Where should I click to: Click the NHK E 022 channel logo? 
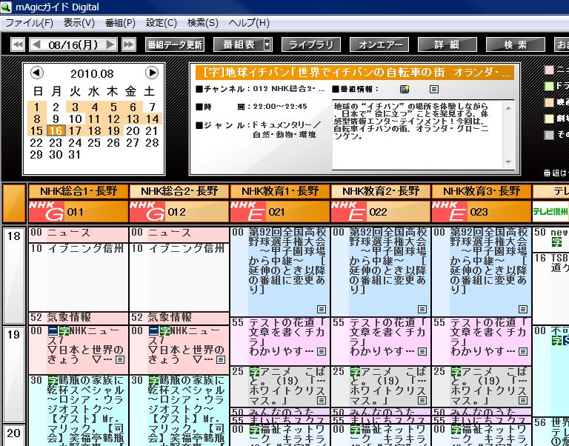(349, 211)
